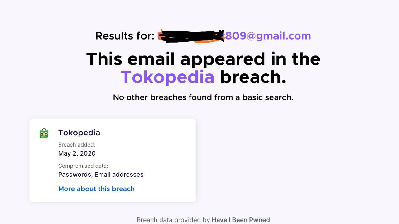Select the breach date May 2, 2020
This screenshot has height=224, width=399.
point(77,153)
